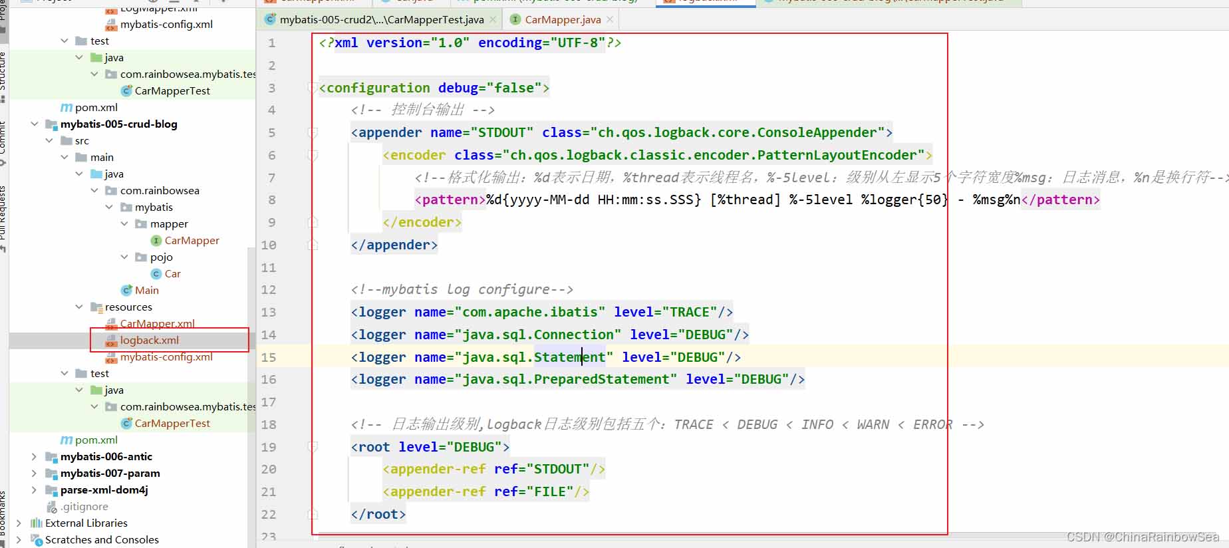
Task: Switch to the CarMapper.java tab
Action: coord(563,20)
